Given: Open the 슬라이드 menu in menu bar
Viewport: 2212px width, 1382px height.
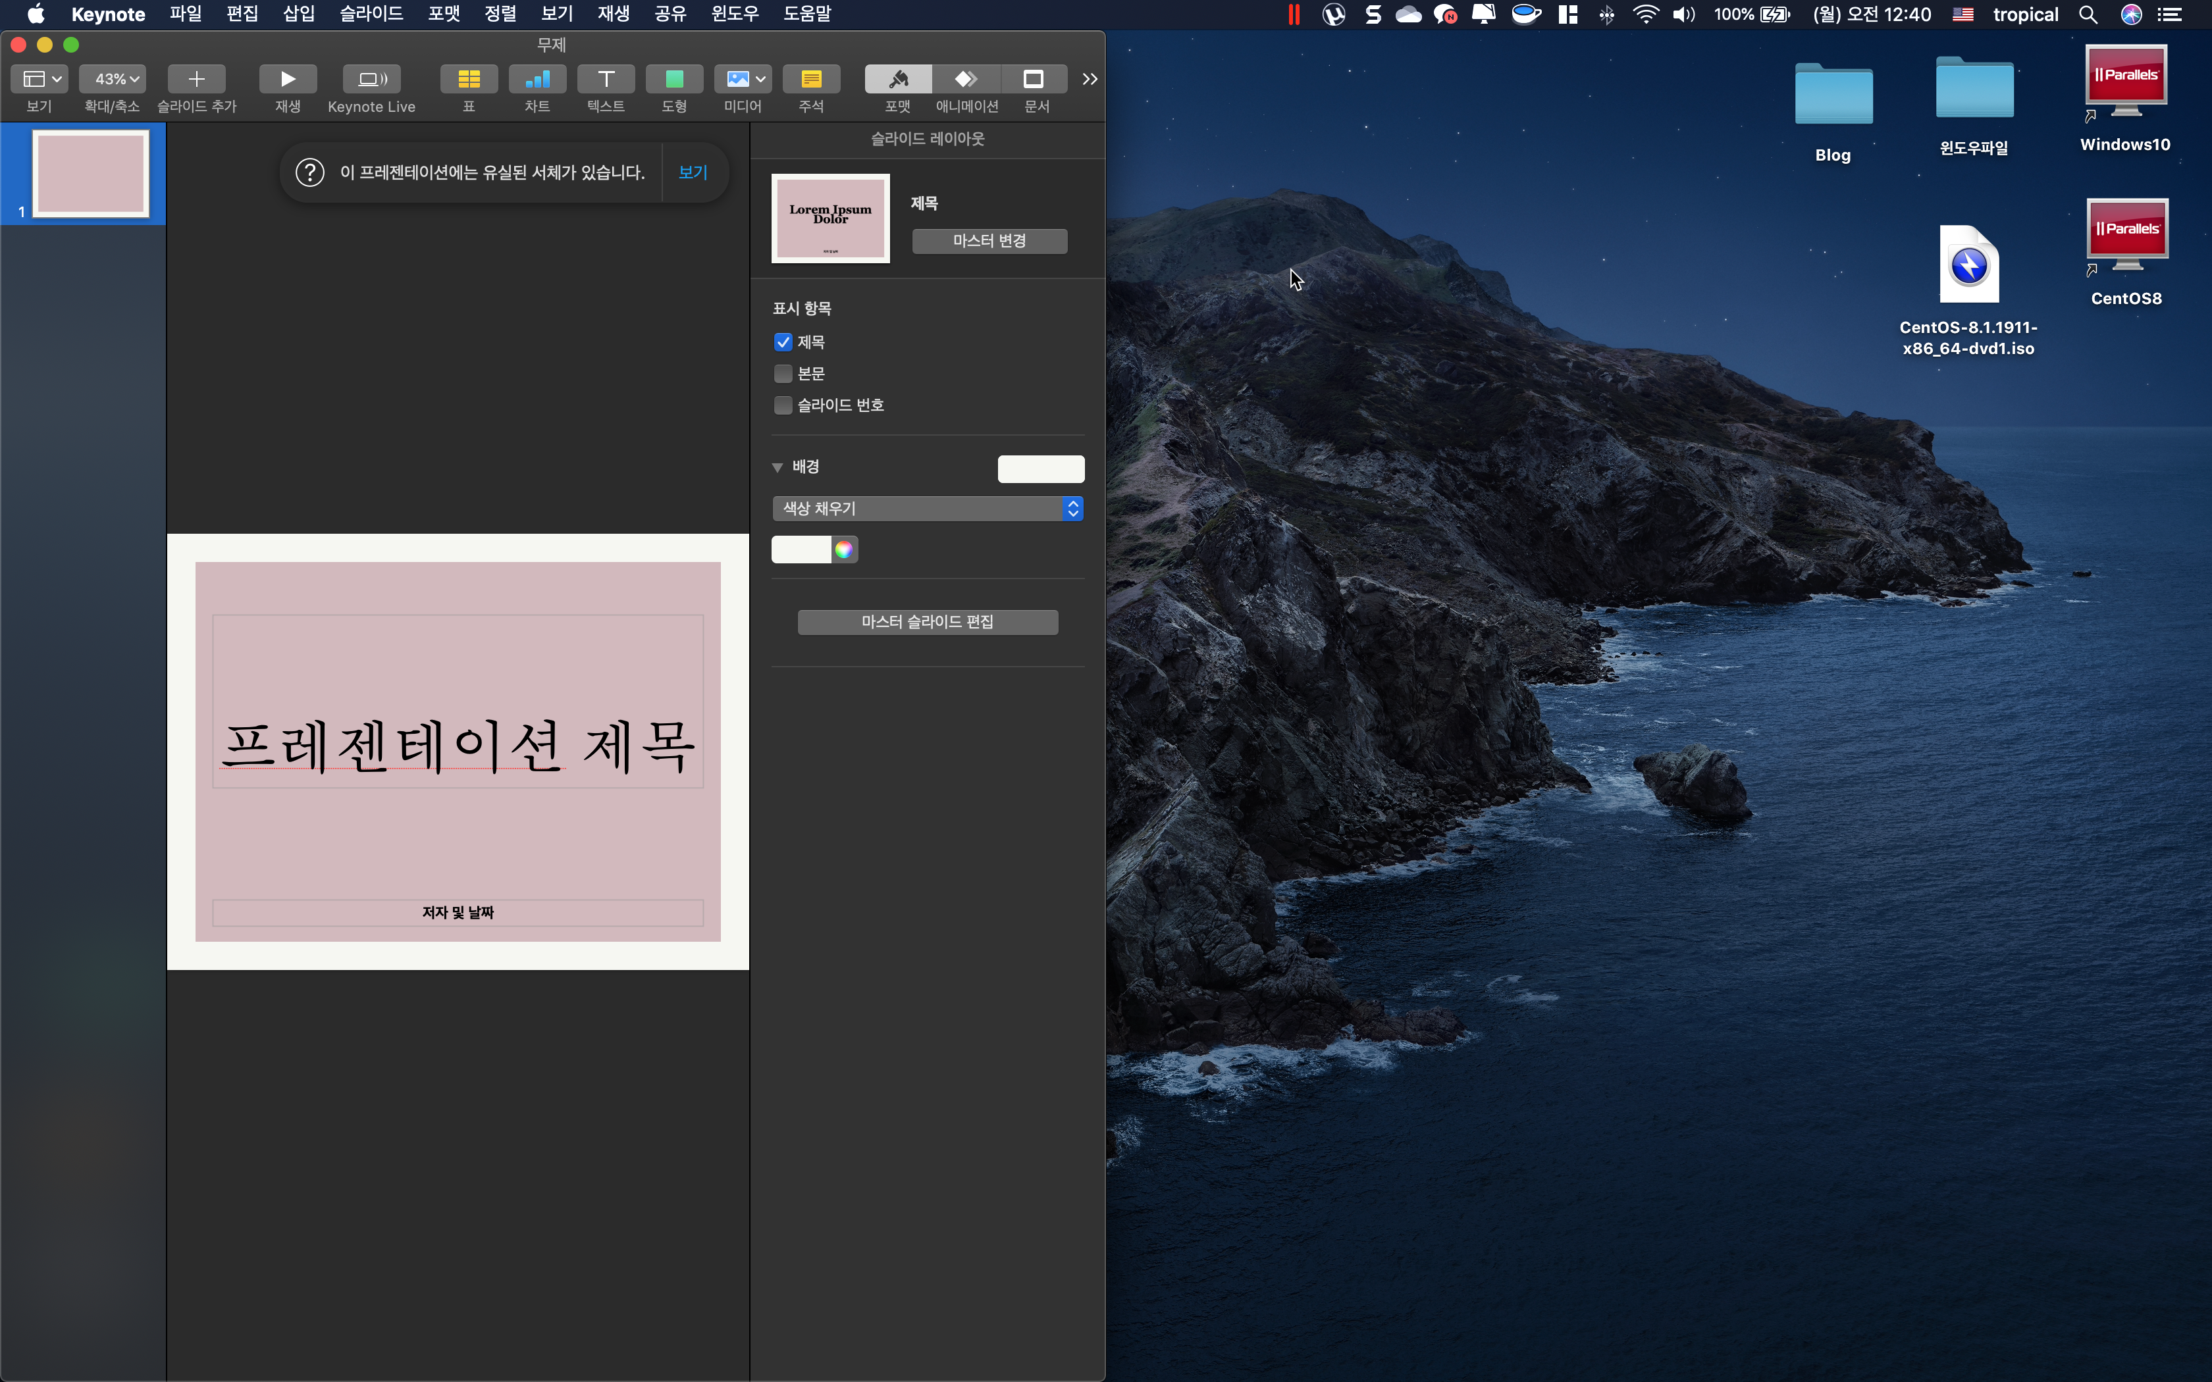Looking at the screenshot, I should click(371, 14).
